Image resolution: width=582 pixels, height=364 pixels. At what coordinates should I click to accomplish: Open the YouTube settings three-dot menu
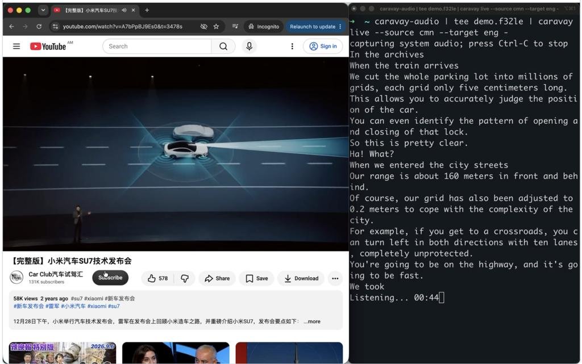point(292,47)
